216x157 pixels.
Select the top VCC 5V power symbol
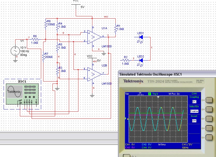tap(76, 5)
